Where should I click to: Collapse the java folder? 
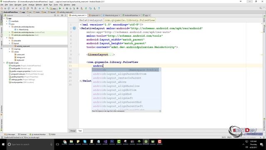pyautogui.click(x=7, y=24)
